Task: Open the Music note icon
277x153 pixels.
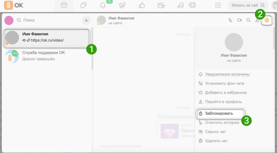Action: [181, 5]
